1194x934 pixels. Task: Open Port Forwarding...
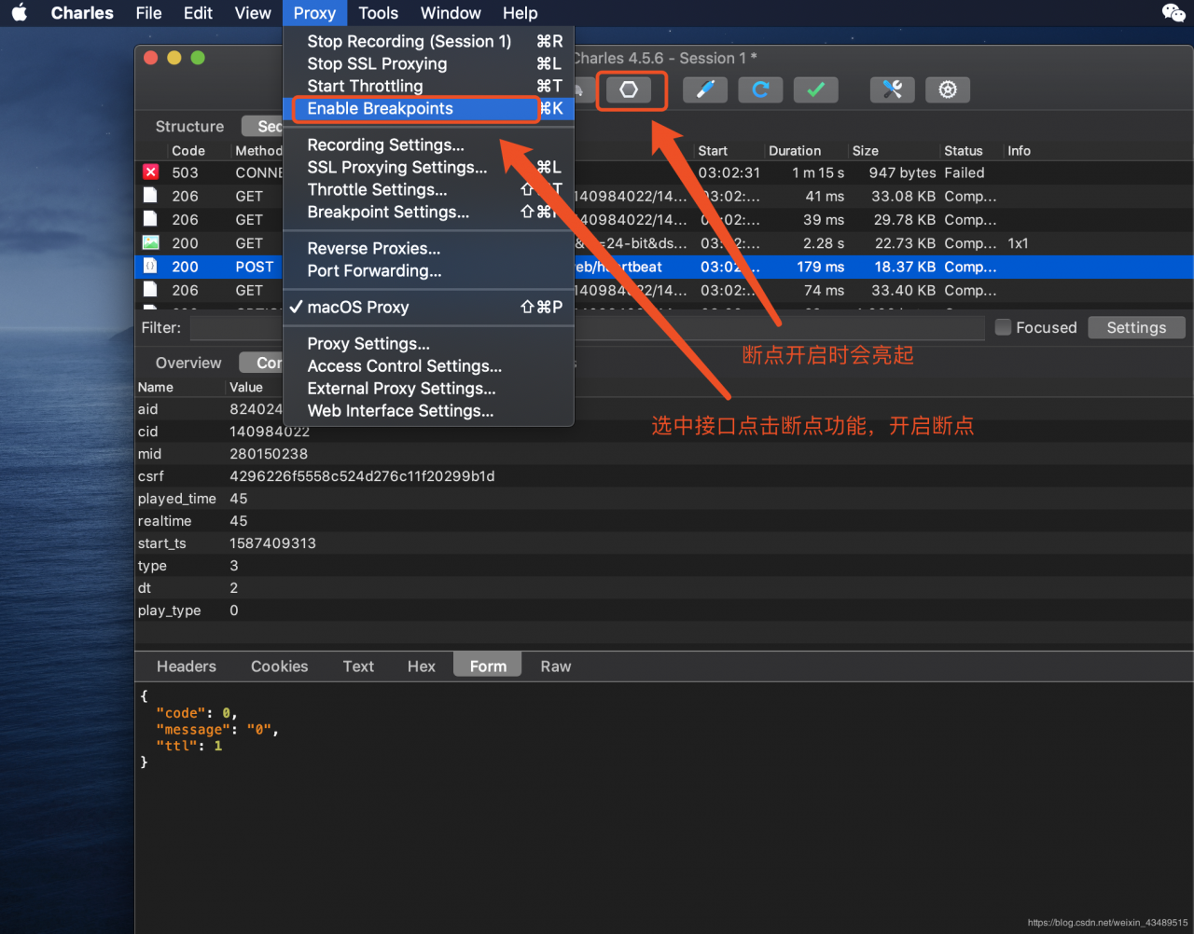tap(428, 270)
